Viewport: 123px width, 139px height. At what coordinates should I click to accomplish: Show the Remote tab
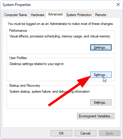pos(101,15)
